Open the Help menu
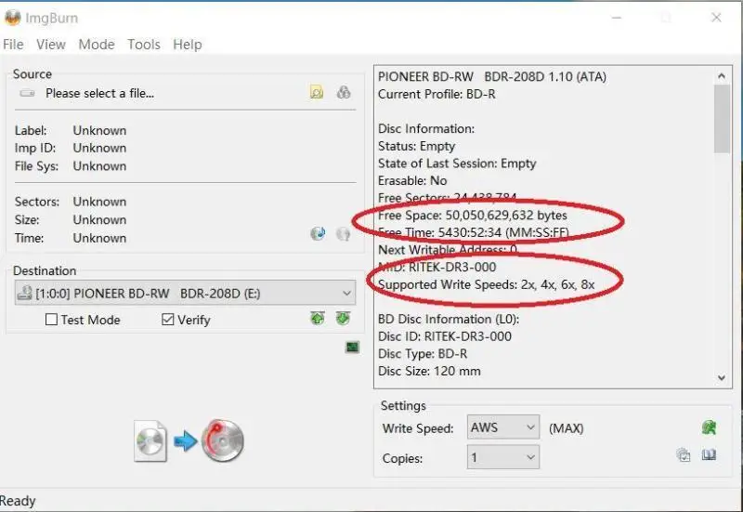 click(188, 44)
